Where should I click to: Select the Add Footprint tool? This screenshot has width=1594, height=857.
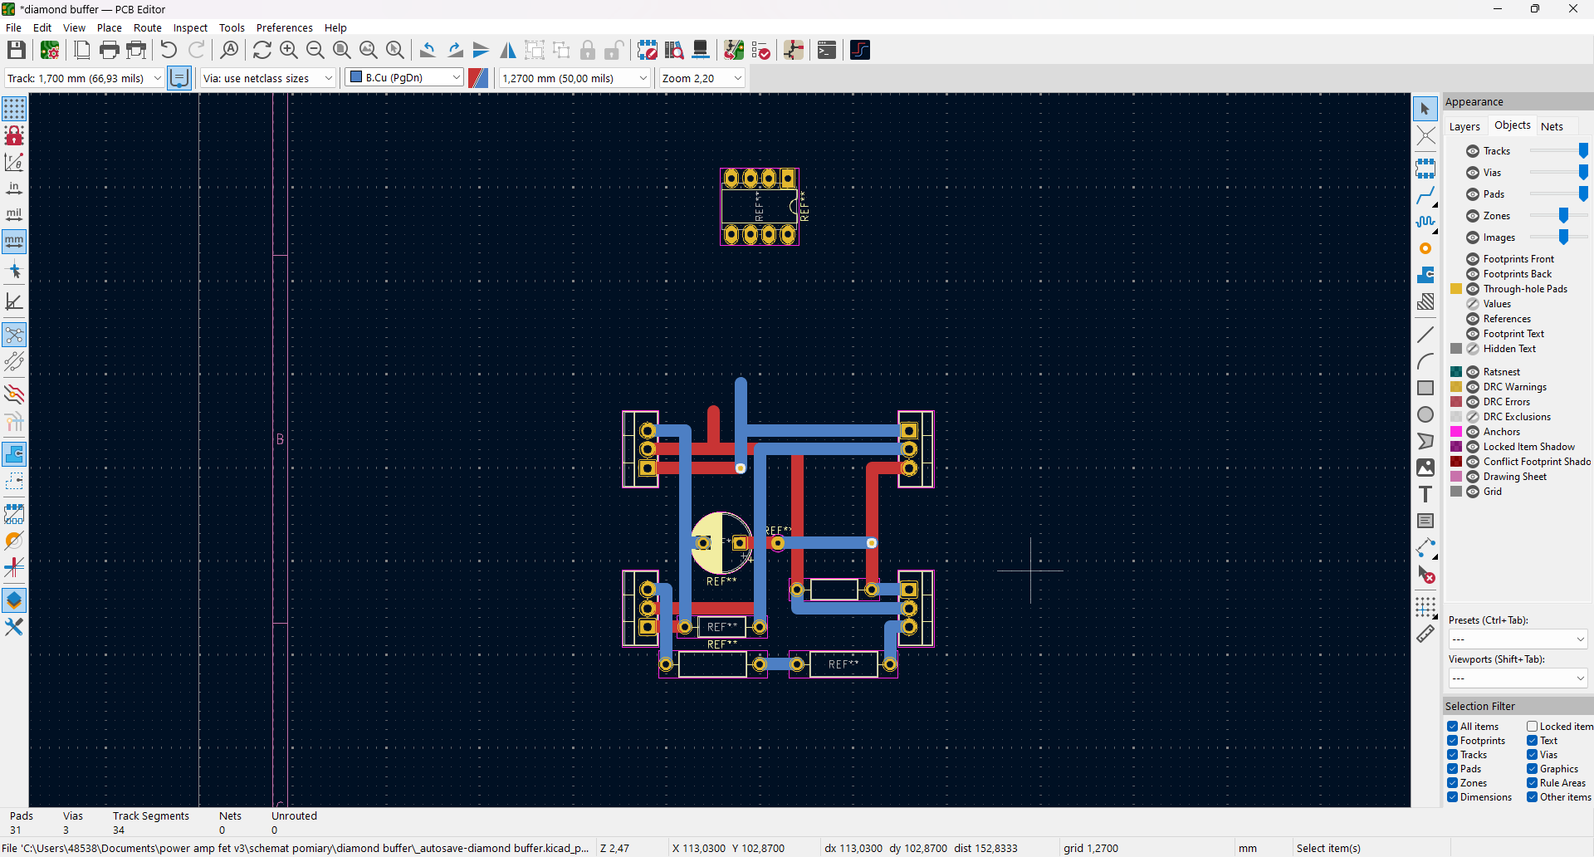coord(1425,169)
